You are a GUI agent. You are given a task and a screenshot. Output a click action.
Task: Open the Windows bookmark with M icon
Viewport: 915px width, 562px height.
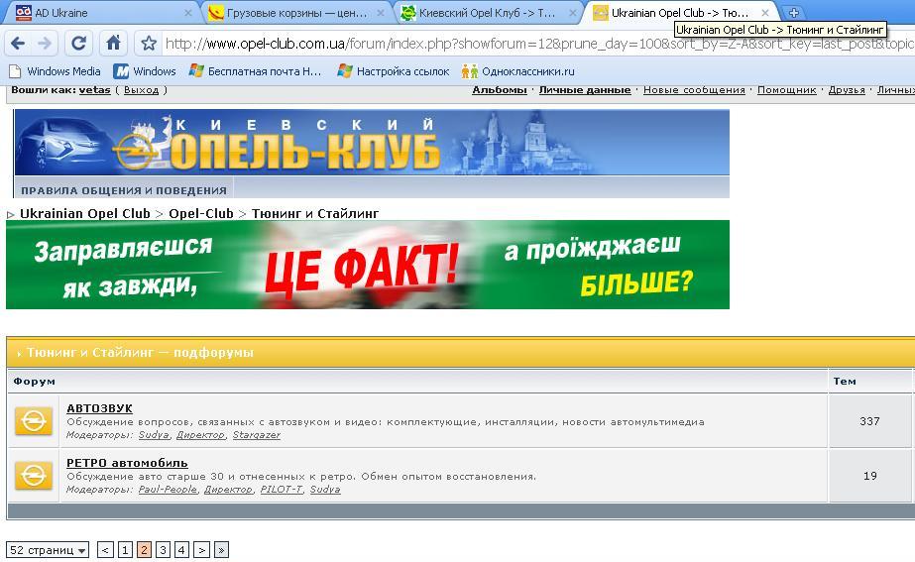click(145, 71)
